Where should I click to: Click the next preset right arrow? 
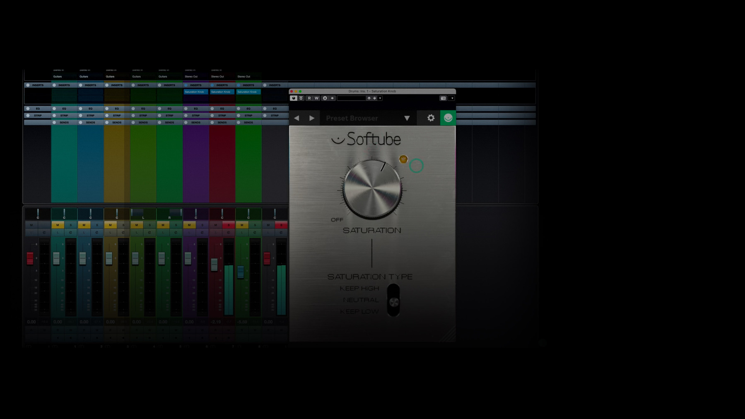coord(312,118)
